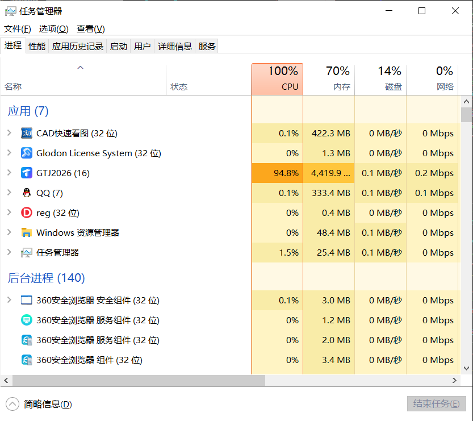This screenshot has height=421, width=473.
Task: Collapse view via 简略信息 arrow icon
Action: [x=12, y=404]
